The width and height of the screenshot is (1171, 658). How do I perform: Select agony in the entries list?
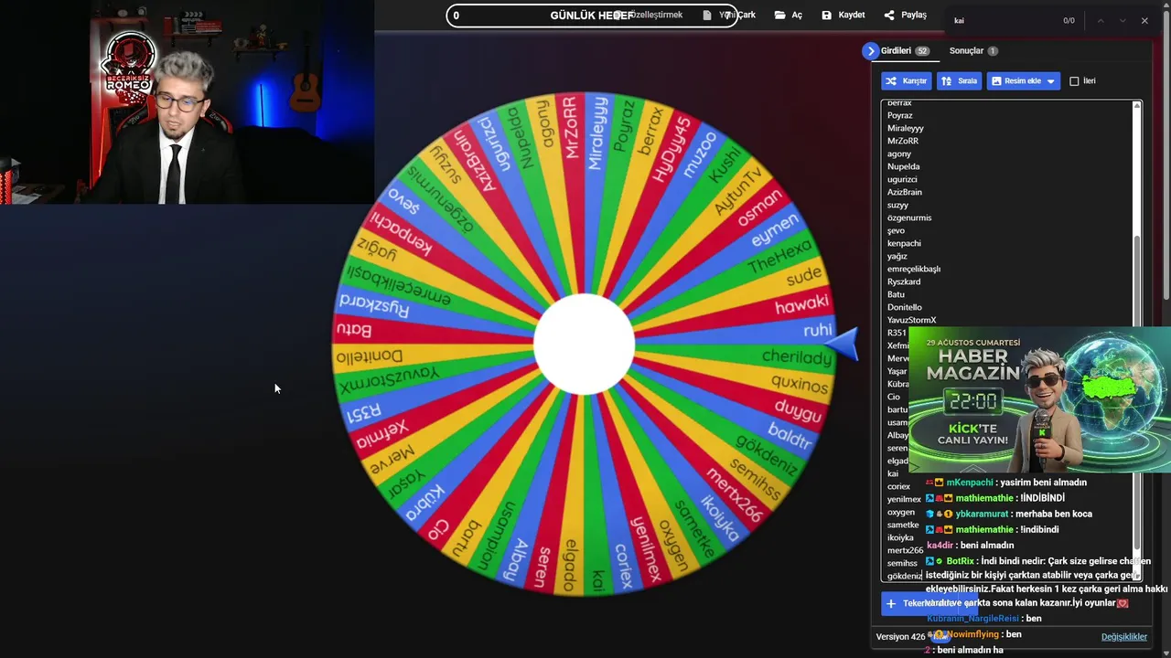coord(899,154)
